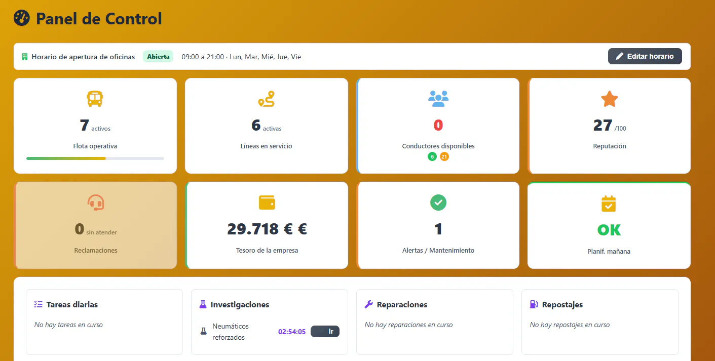Click the route icon above Líneas en servicio
Image resolution: width=715 pixels, height=361 pixels.
click(266, 99)
